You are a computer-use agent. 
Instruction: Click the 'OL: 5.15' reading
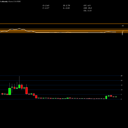(88, 11)
